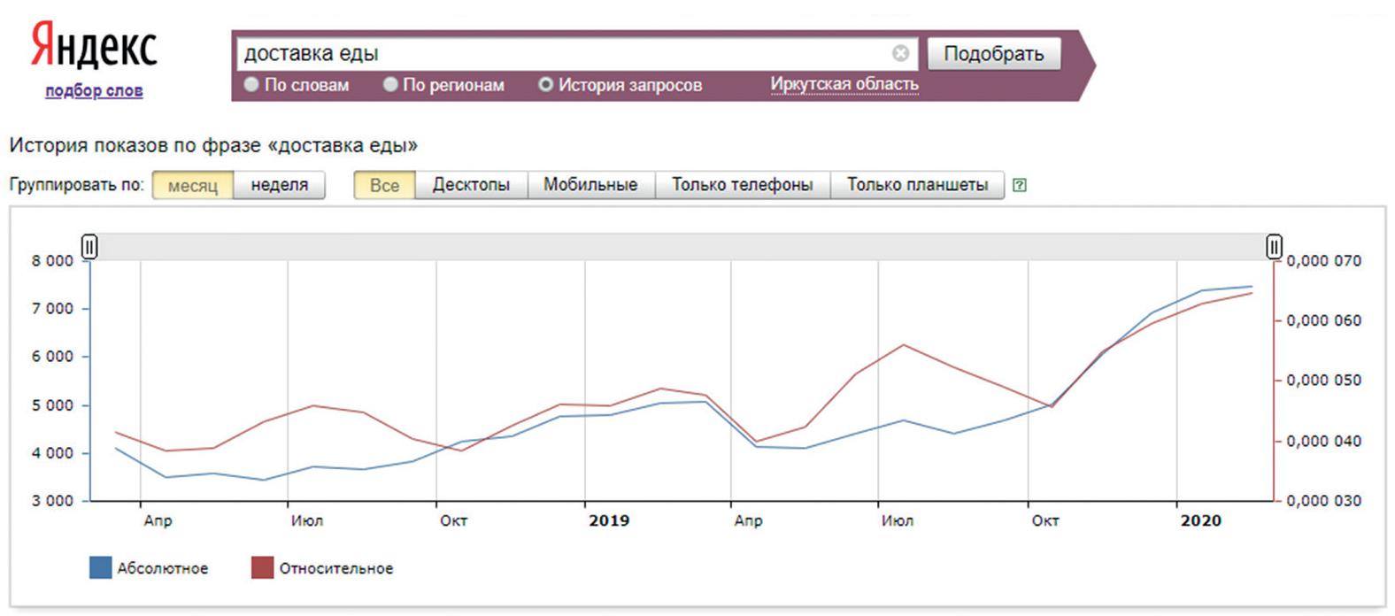1395x616 pixels.
Task: Clear the search field with the X icon
Action: pyautogui.click(x=900, y=53)
